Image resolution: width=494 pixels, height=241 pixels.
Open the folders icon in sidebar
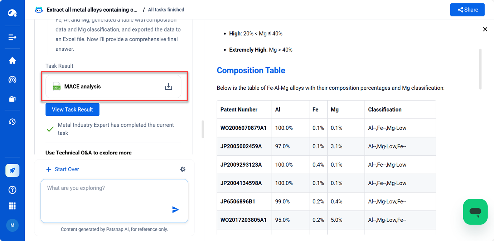12,99
